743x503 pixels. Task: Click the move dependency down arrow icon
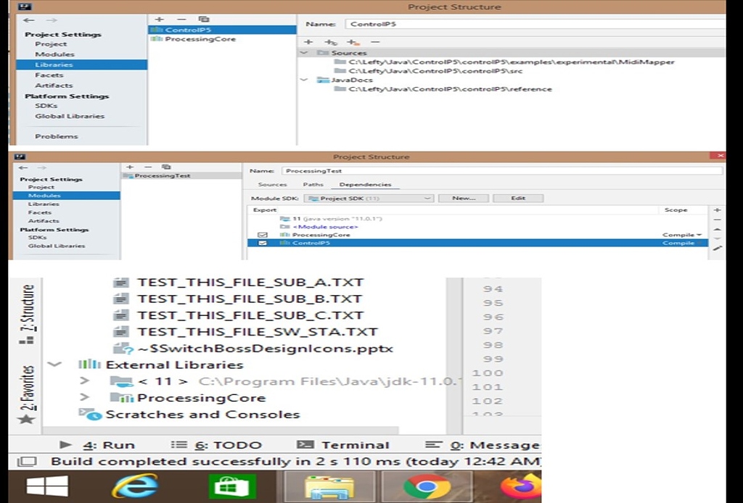click(717, 238)
